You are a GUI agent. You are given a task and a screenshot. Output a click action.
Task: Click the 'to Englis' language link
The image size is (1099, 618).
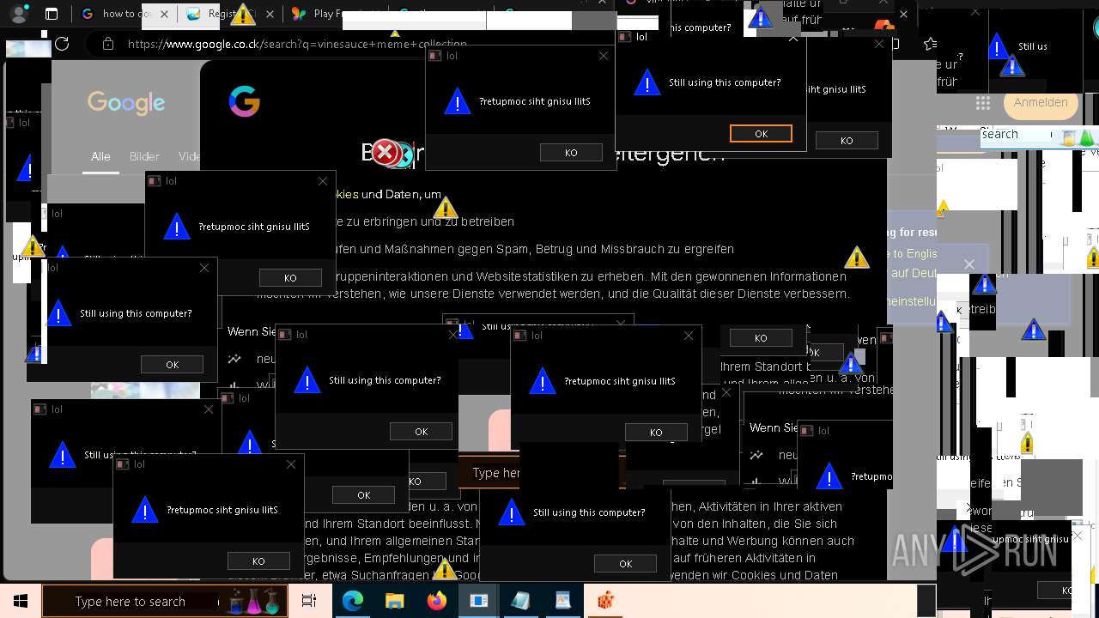(914, 253)
